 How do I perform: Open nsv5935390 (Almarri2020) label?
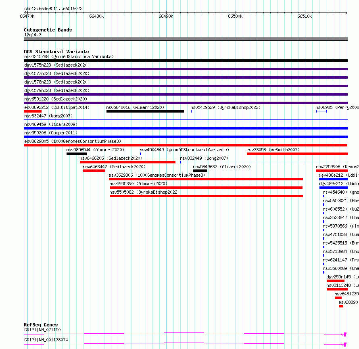pos(138,184)
